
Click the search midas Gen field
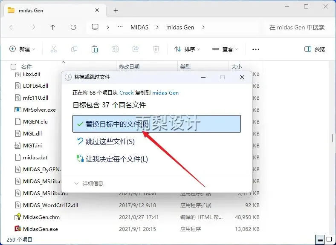click(297, 27)
